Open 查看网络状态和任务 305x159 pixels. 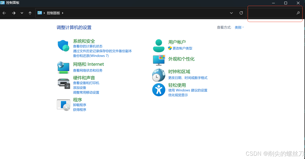pos(88,70)
